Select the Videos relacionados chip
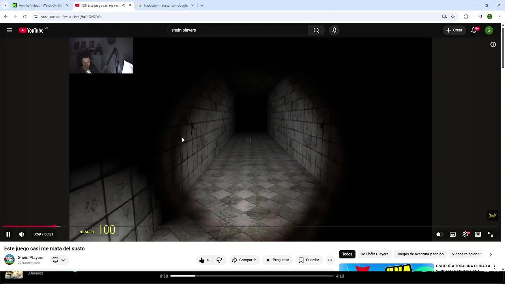Screen dimensions: 505x284 point(467,254)
